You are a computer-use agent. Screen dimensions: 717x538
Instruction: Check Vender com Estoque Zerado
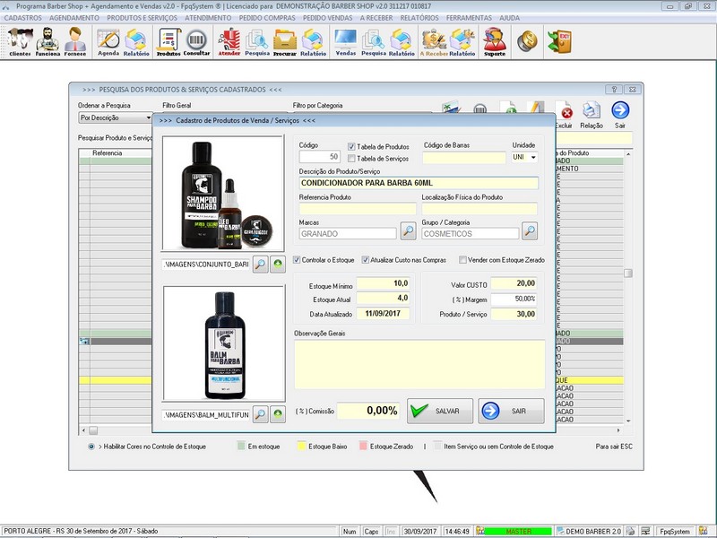462,260
